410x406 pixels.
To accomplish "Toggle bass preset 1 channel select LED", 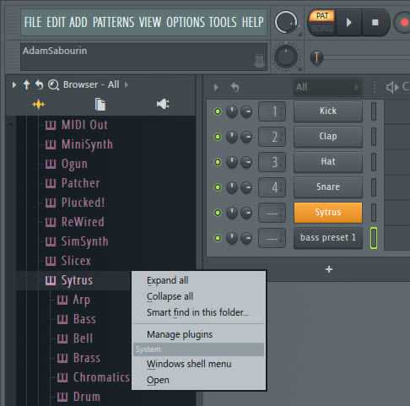I will point(374,238).
